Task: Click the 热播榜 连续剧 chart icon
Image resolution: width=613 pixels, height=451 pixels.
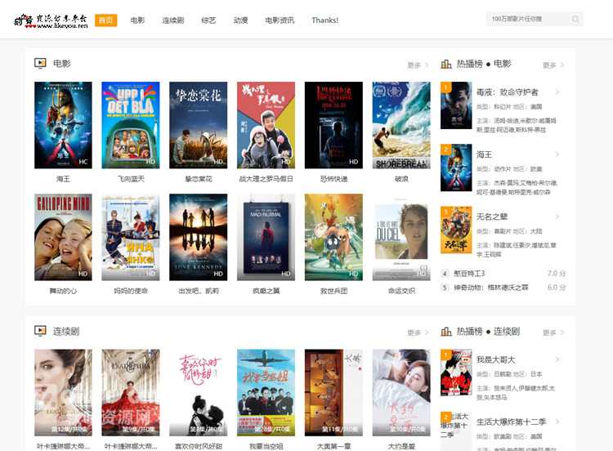Action: pyautogui.click(x=446, y=332)
